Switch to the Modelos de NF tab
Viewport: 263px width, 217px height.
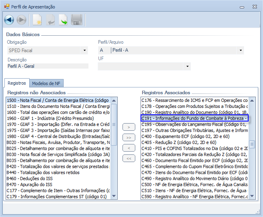46,83
